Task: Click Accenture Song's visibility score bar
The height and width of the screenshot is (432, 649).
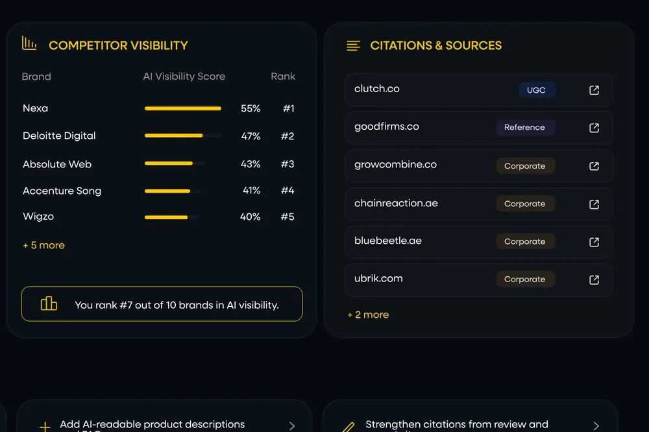Action: [173, 191]
